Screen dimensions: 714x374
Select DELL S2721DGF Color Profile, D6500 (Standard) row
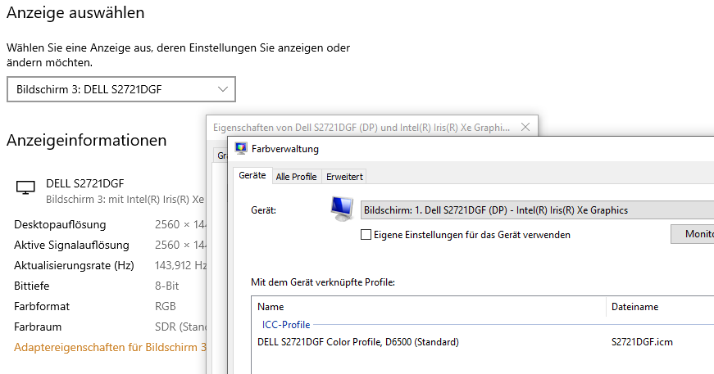(483, 342)
